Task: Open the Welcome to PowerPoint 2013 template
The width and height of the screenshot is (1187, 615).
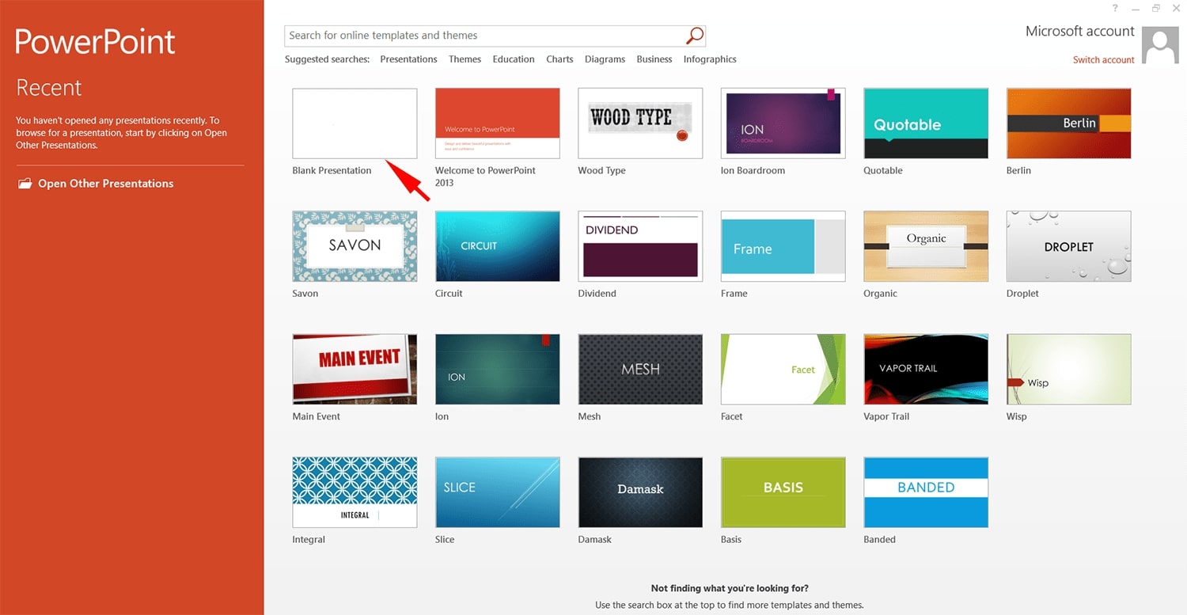Action: [x=498, y=123]
